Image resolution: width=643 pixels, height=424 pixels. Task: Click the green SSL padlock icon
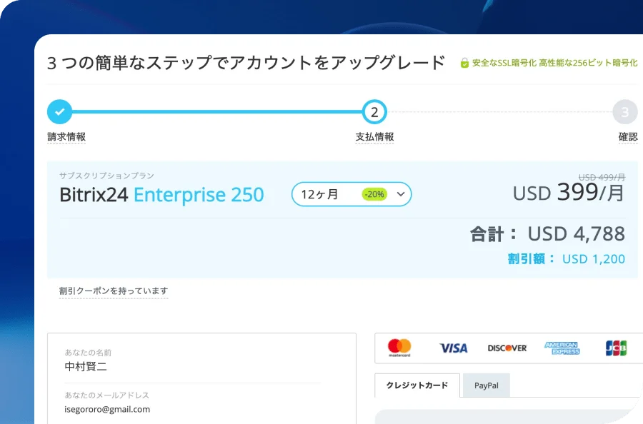point(464,63)
